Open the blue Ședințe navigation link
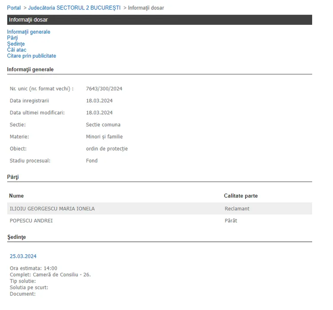This screenshot has height=310, width=333. tap(16, 44)
